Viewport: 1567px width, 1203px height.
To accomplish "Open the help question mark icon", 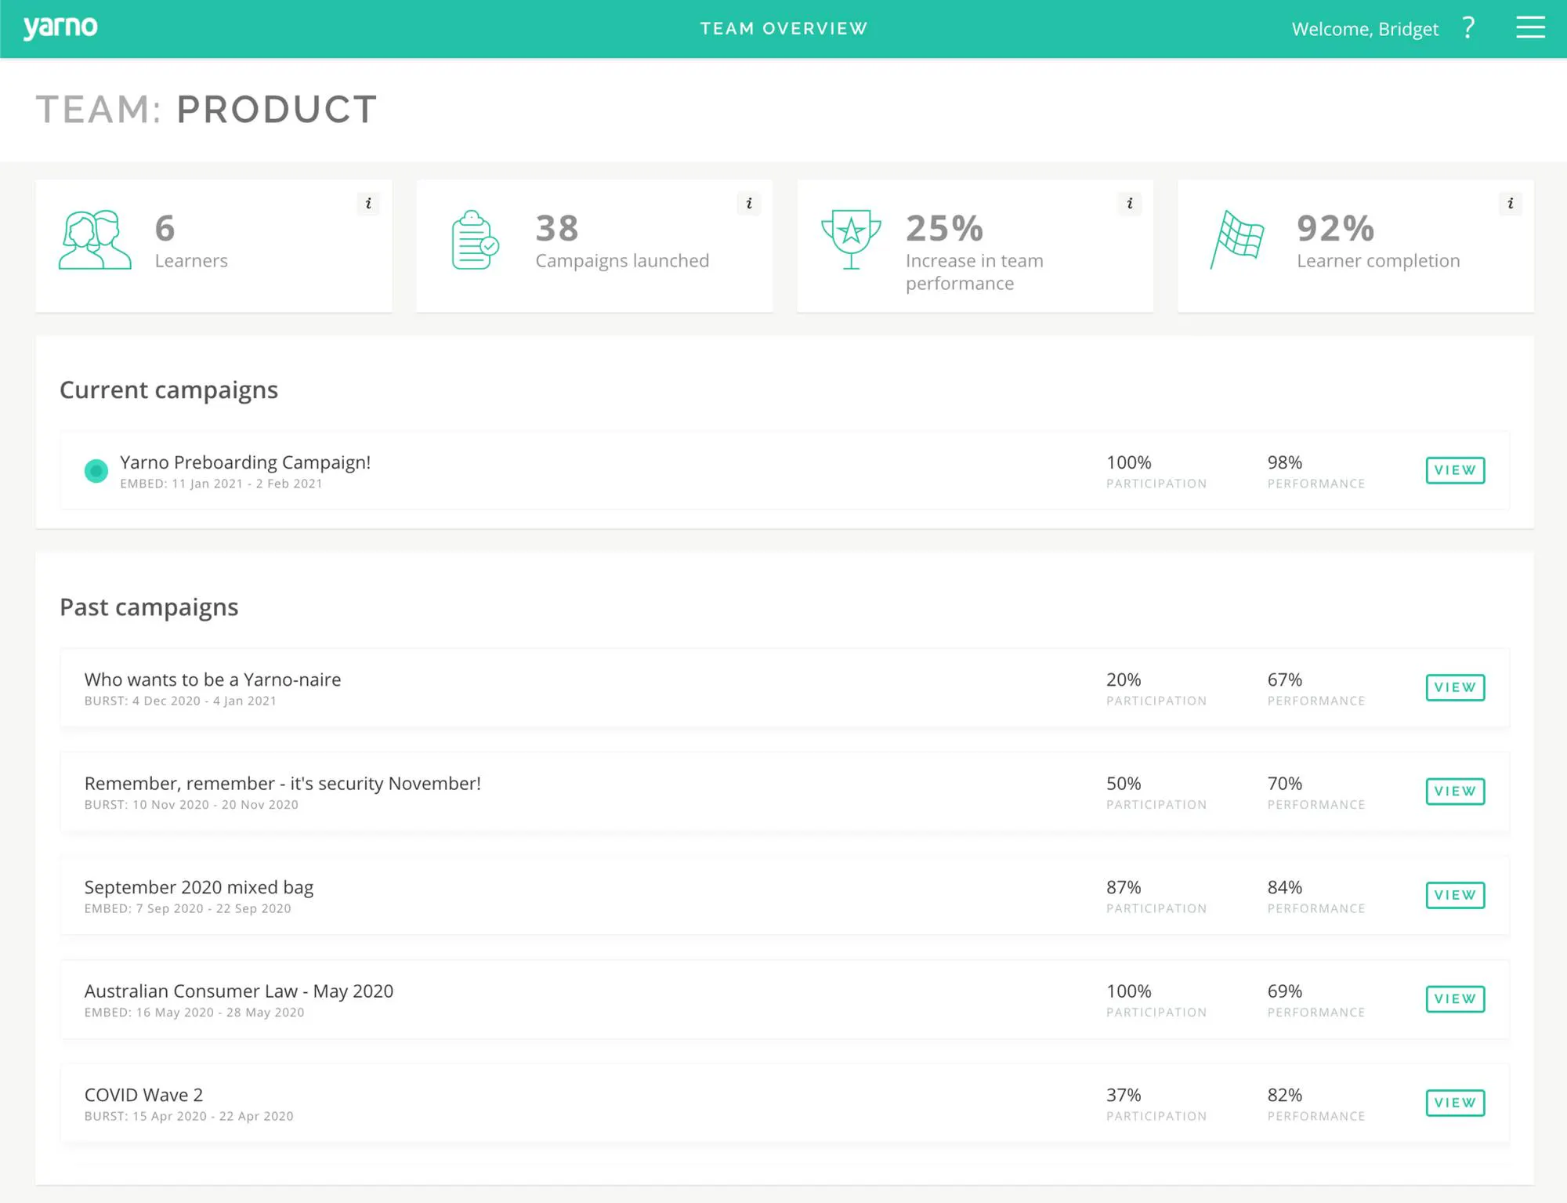I will coord(1469,28).
